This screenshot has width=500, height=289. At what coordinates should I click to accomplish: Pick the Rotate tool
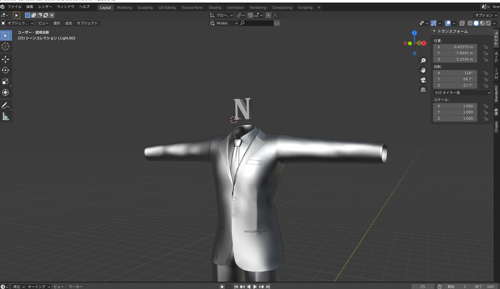click(5, 70)
